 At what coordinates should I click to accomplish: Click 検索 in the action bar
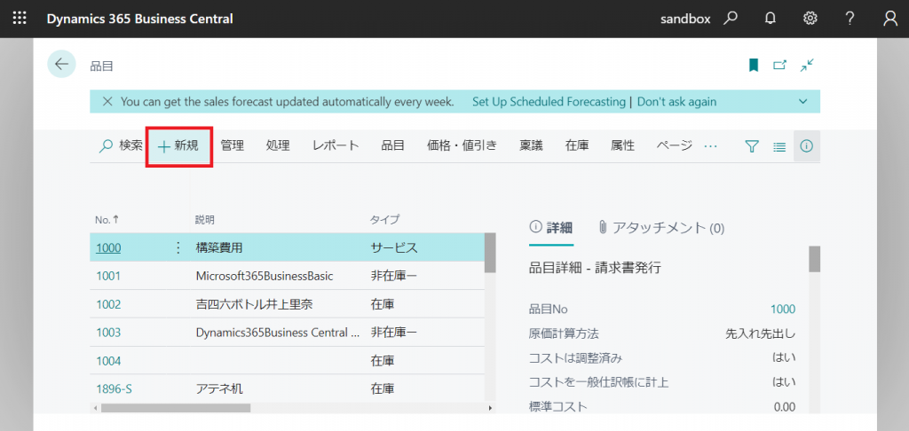(121, 146)
